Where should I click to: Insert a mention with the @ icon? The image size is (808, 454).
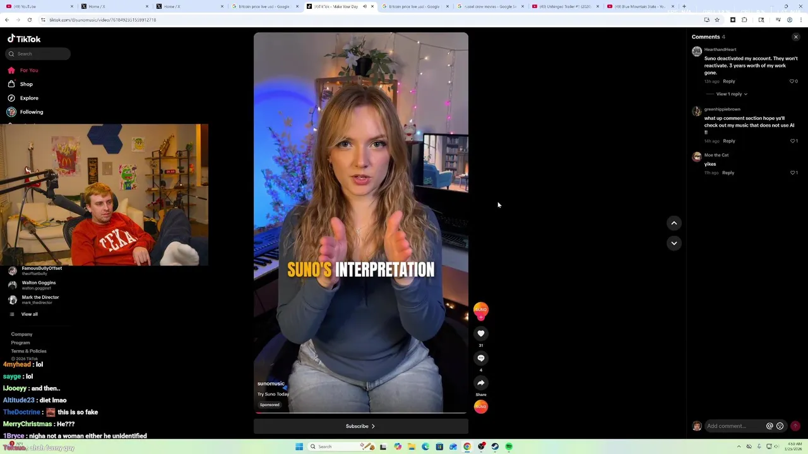[x=769, y=426]
